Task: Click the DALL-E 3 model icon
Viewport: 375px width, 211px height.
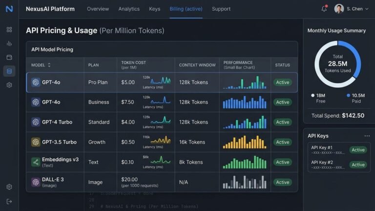Action: (36, 182)
